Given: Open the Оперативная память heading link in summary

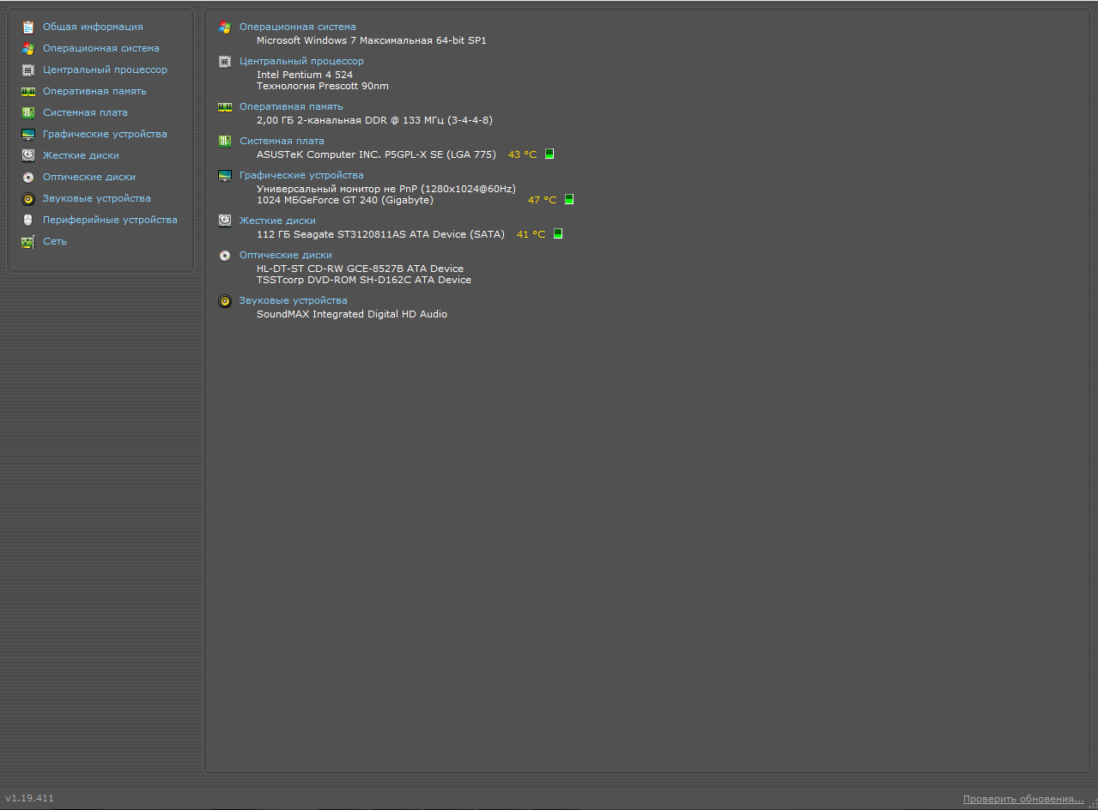Looking at the screenshot, I should pyautogui.click(x=291, y=106).
